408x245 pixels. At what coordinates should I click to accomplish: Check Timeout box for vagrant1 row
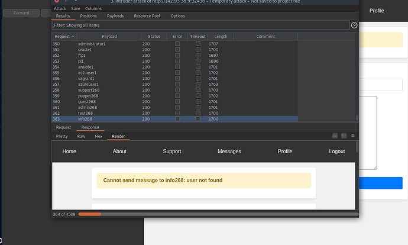pyautogui.click(x=198, y=78)
